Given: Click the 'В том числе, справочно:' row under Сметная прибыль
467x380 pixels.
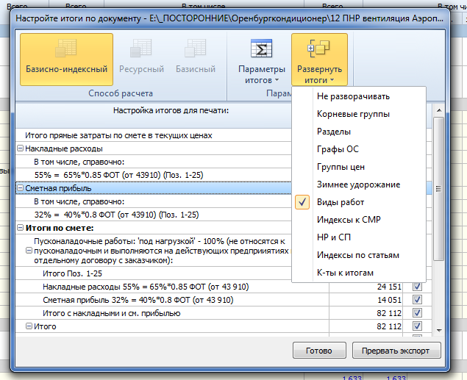Looking at the screenshot, I should click(x=153, y=201).
